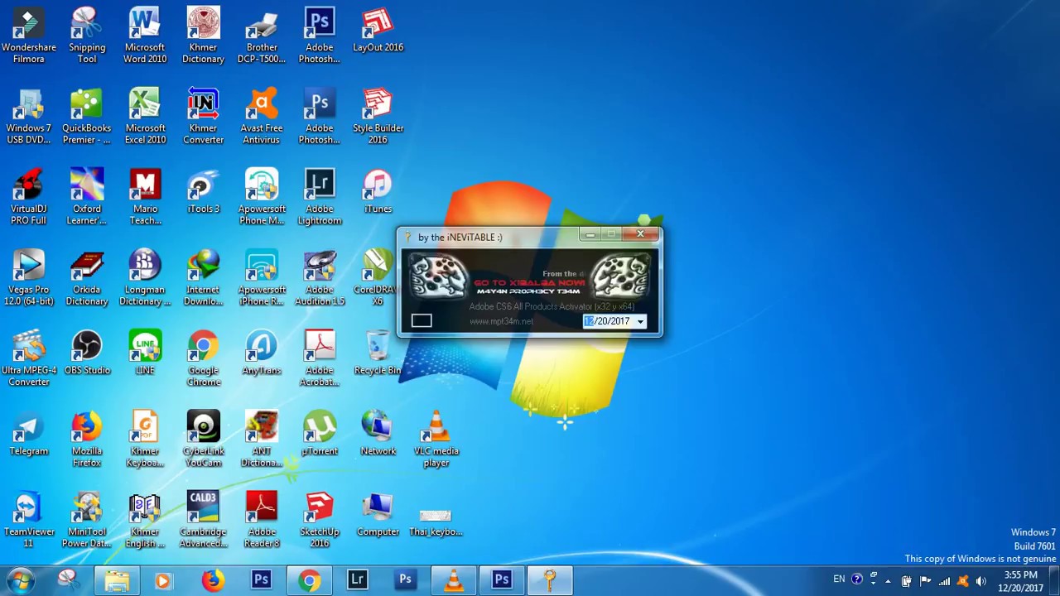Image resolution: width=1060 pixels, height=596 pixels.
Task: Select the Cambridge Advanced dictionary icon
Action: 203,521
